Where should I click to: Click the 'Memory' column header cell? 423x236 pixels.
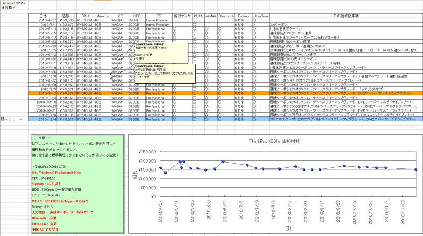click(x=102, y=16)
